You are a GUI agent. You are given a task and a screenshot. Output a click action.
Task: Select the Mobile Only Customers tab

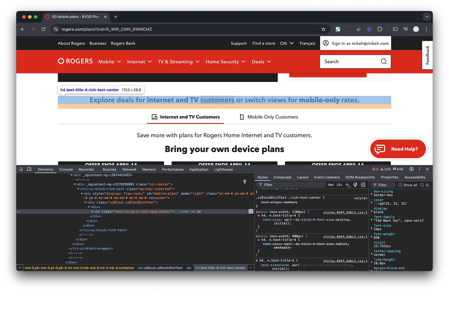(x=269, y=117)
